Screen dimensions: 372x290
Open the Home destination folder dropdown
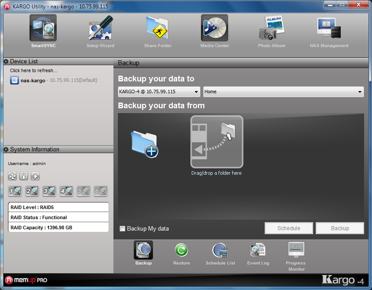click(284, 92)
